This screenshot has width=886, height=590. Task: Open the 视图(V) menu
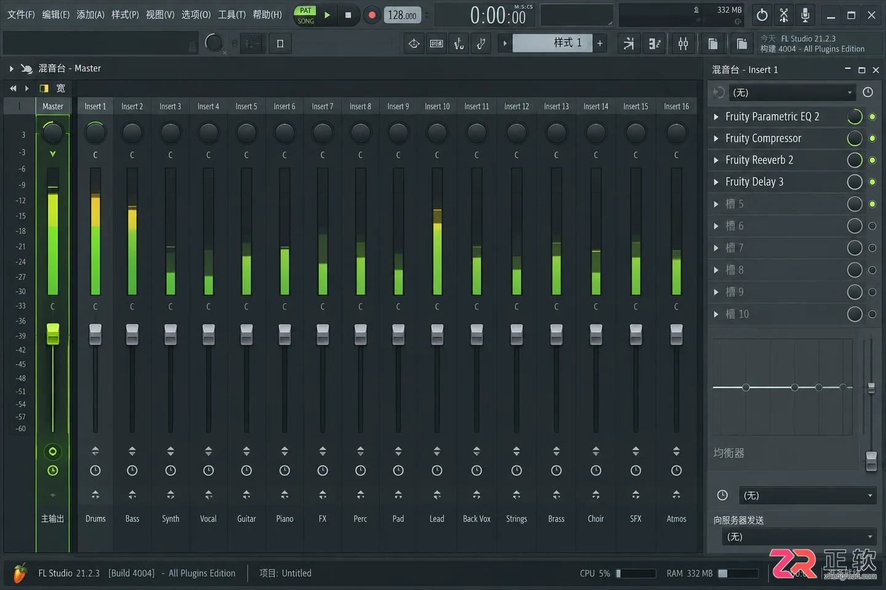pos(160,14)
